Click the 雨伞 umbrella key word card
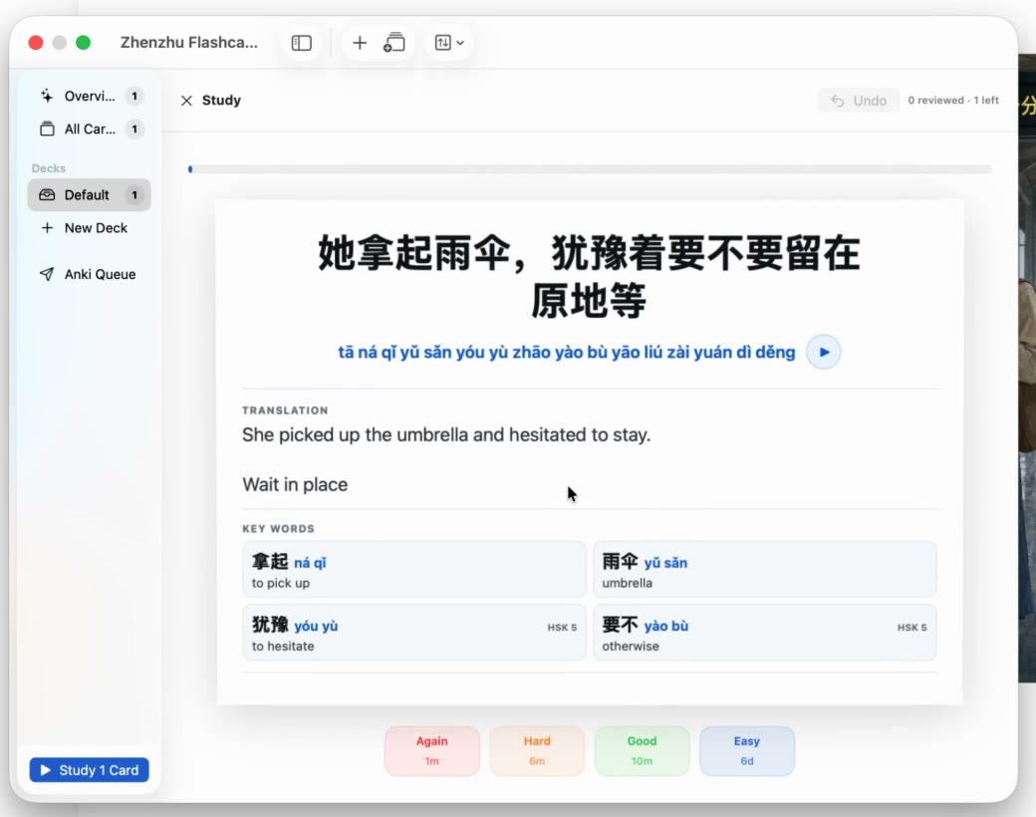1036x817 pixels. (764, 570)
